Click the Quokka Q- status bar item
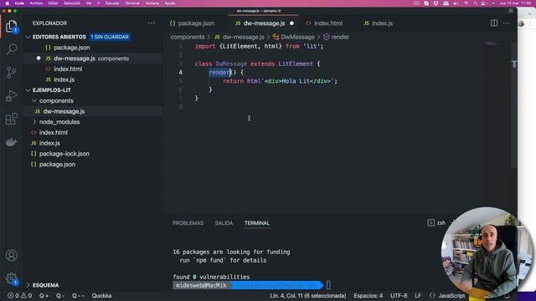 (x=60, y=295)
